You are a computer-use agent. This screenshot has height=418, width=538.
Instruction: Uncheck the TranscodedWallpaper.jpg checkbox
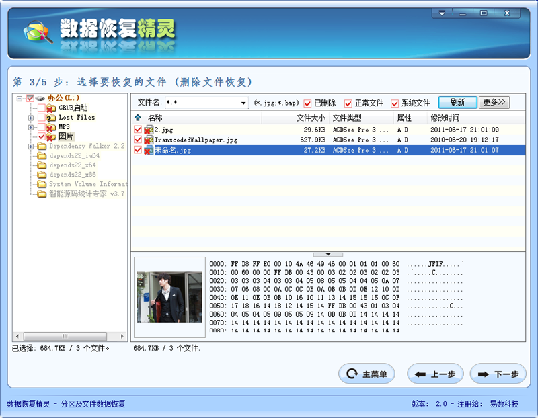click(138, 140)
